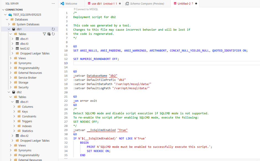Select the Views folder under db2
Viewport: 260px width, 161px height.
[22, 145]
